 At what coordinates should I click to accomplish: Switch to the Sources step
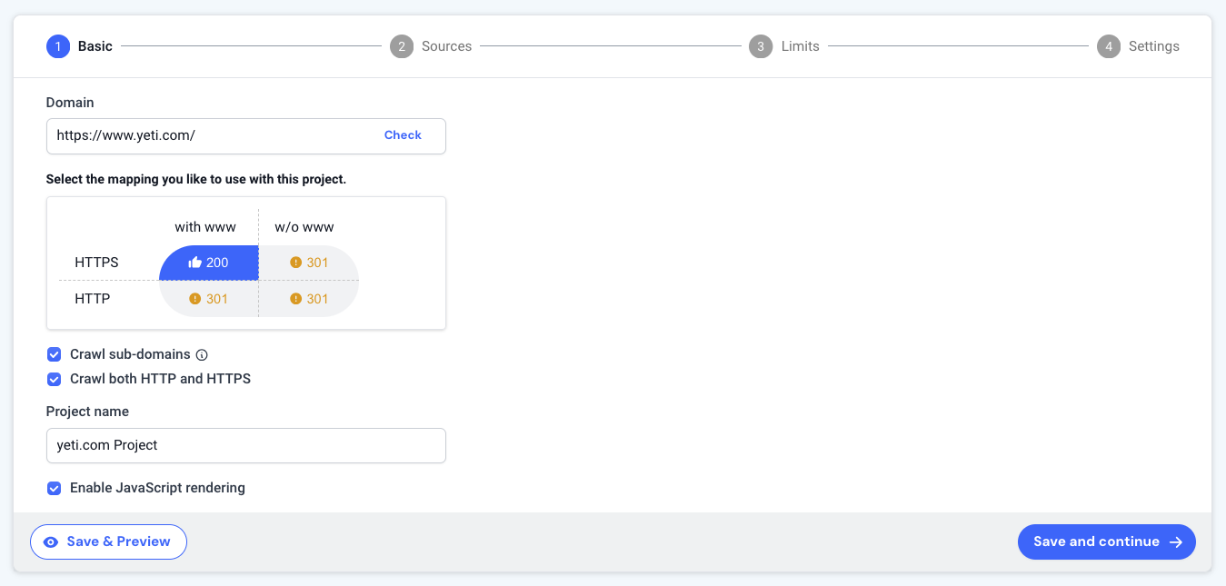click(402, 45)
